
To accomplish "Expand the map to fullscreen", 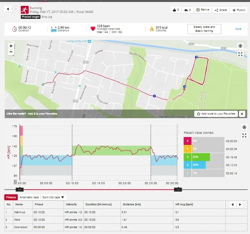I will coord(240,54).
